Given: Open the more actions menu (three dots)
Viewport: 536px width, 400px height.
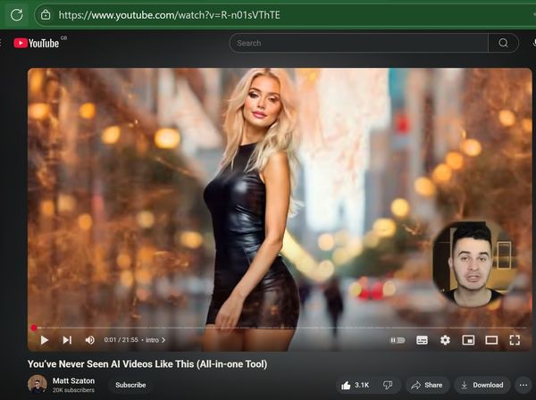Looking at the screenshot, I should (x=523, y=385).
